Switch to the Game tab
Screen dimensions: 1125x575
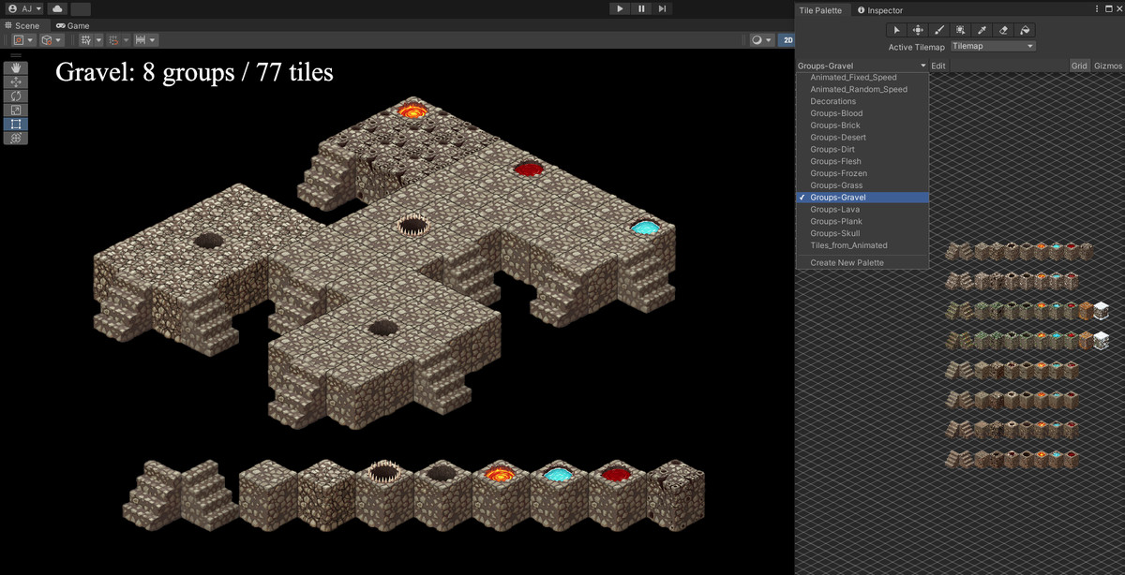[x=72, y=25]
